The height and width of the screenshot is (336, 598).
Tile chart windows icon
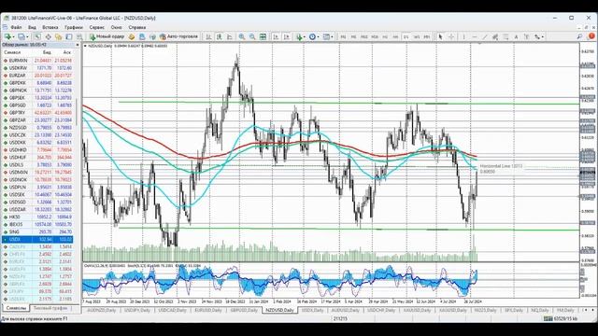(x=263, y=36)
